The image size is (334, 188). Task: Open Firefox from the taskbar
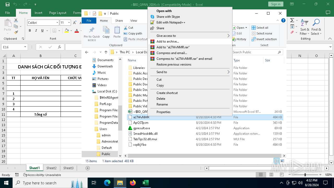tap(133, 183)
